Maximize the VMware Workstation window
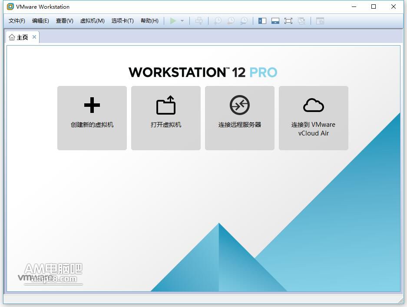The width and height of the screenshot is (407, 307). point(374,7)
